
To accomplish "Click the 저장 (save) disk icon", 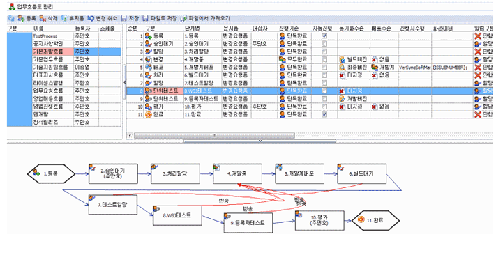I will [x=124, y=18].
